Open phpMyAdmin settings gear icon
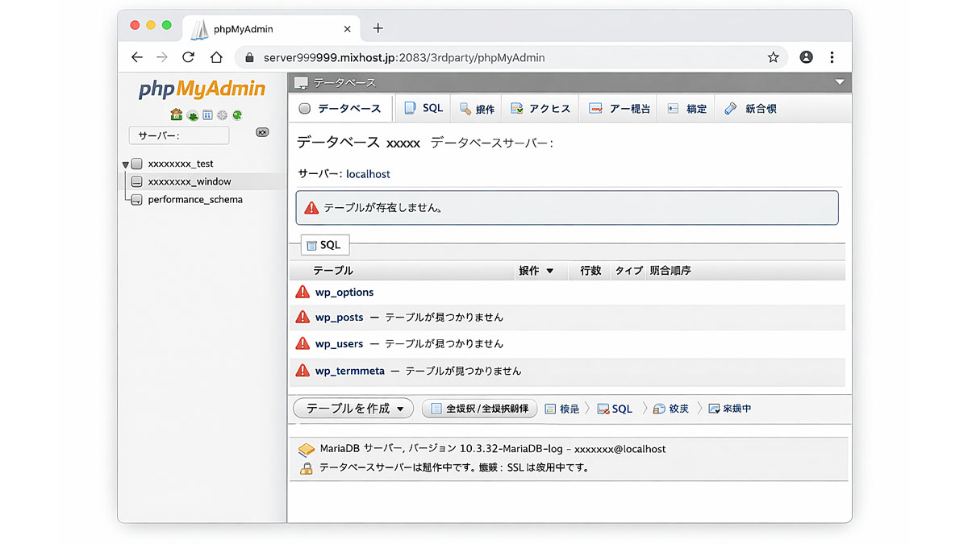The height and width of the screenshot is (544, 968). [x=223, y=115]
